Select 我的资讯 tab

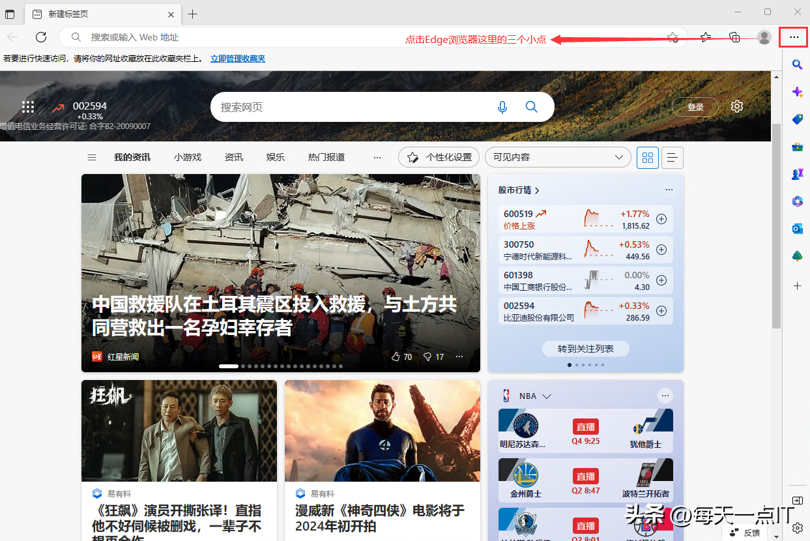tap(132, 157)
